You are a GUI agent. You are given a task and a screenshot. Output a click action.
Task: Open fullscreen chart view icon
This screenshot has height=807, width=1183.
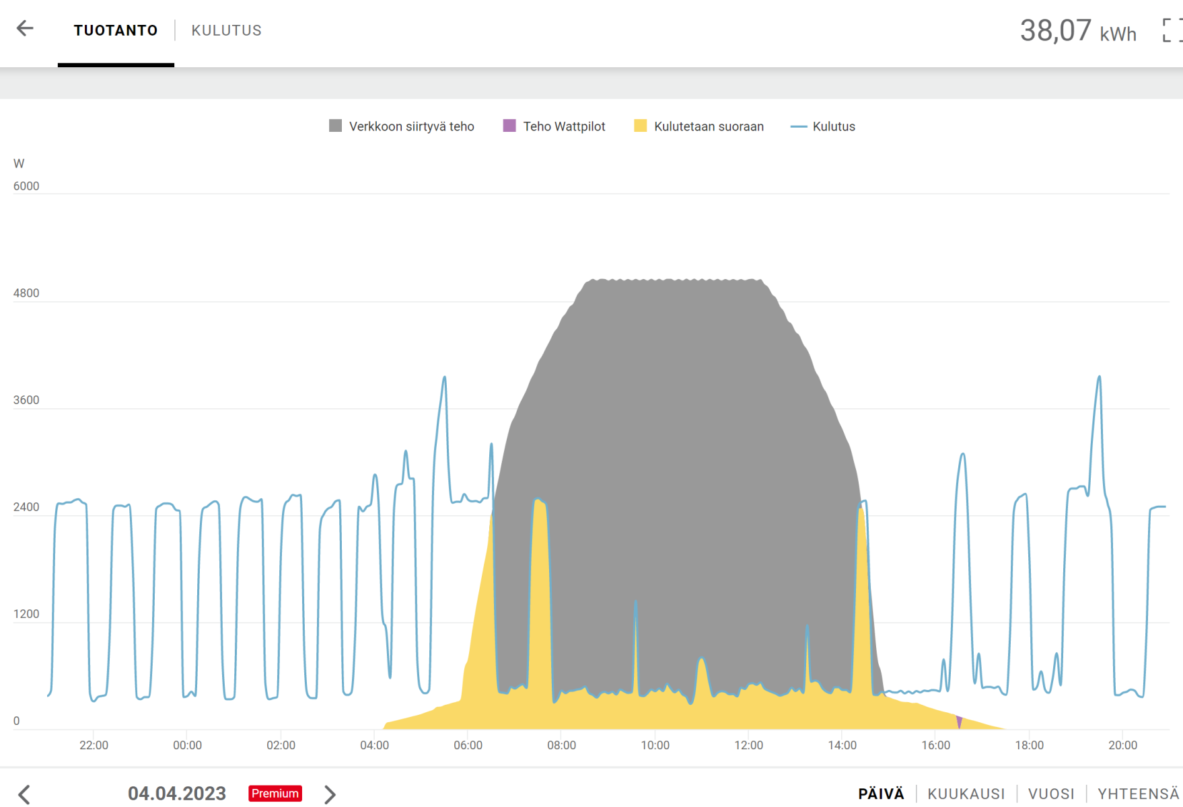pyautogui.click(x=1172, y=30)
